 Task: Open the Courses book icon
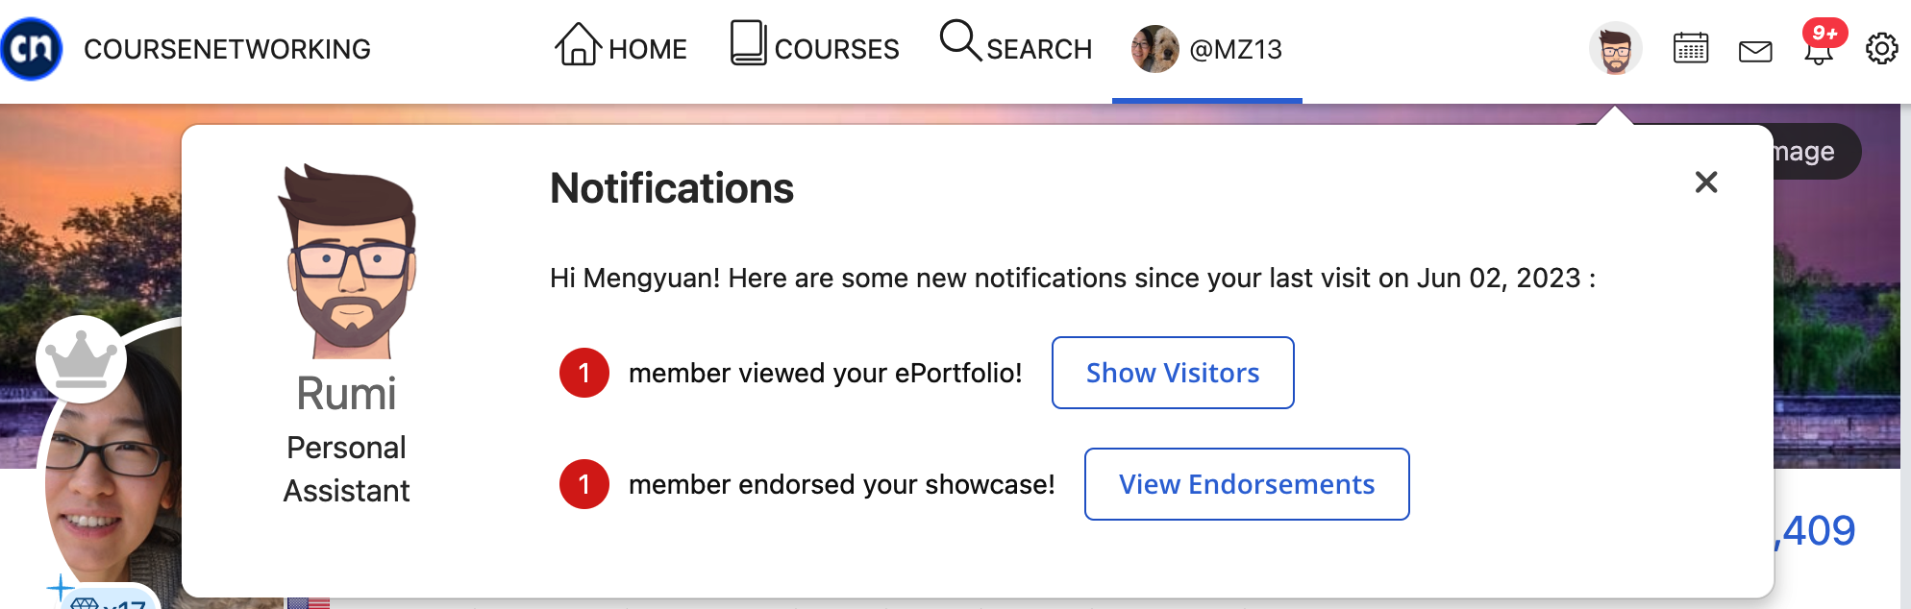(x=748, y=43)
